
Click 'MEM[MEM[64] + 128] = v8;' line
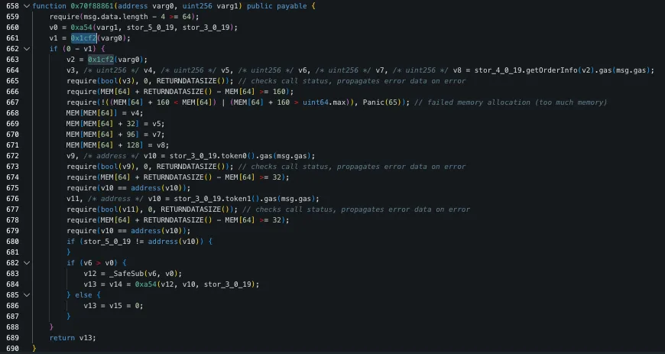point(118,145)
